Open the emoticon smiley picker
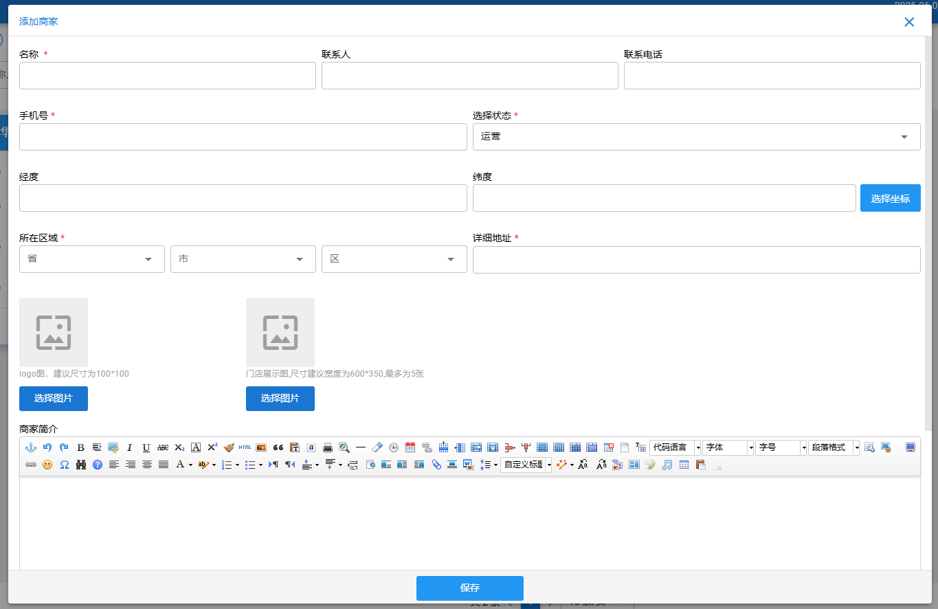The image size is (938, 609). (47, 465)
